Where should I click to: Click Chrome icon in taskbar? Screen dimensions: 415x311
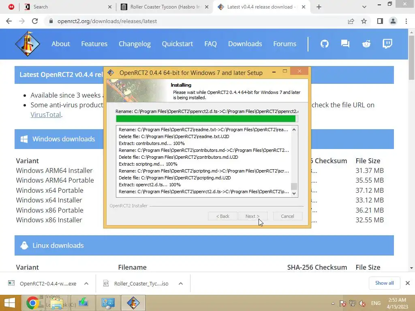click(x=32, y=303)
